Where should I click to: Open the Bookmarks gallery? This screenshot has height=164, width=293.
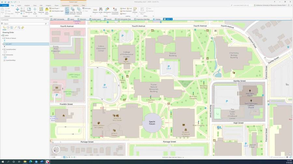(x=29, y=10)
